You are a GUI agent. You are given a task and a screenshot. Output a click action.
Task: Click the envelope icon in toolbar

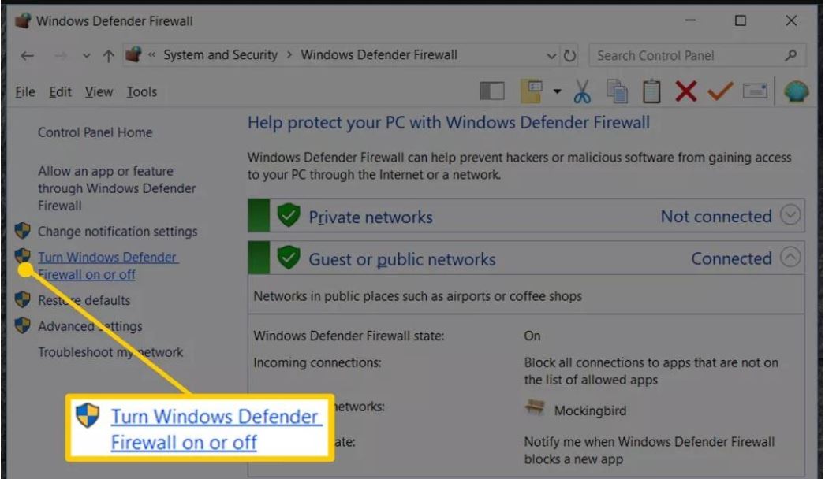(x=755, y=91)
